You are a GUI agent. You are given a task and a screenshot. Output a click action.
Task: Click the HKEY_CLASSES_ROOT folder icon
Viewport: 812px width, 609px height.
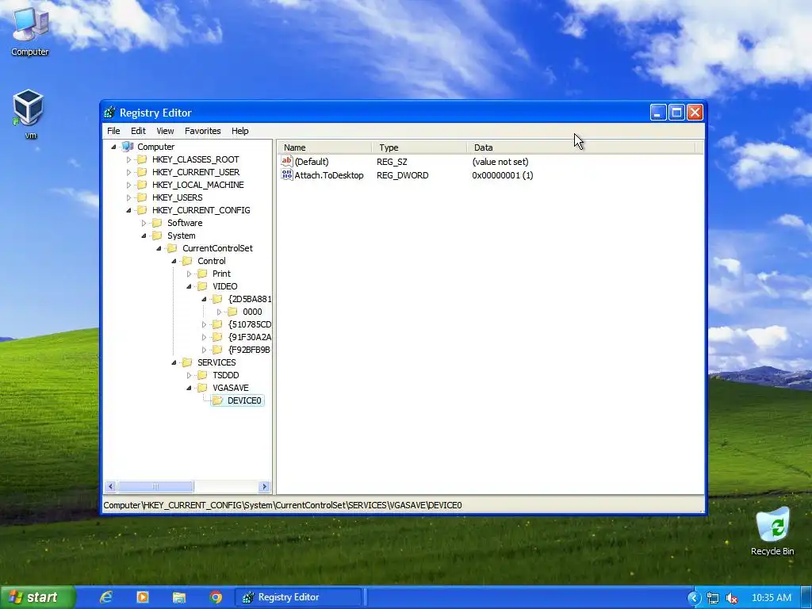point(142,159)
